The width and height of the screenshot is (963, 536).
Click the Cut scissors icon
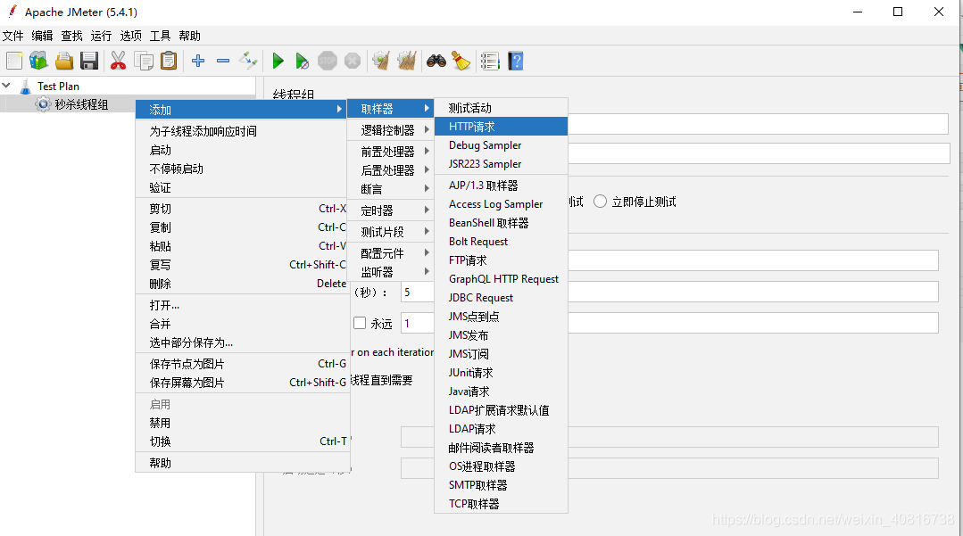point(118,61)
